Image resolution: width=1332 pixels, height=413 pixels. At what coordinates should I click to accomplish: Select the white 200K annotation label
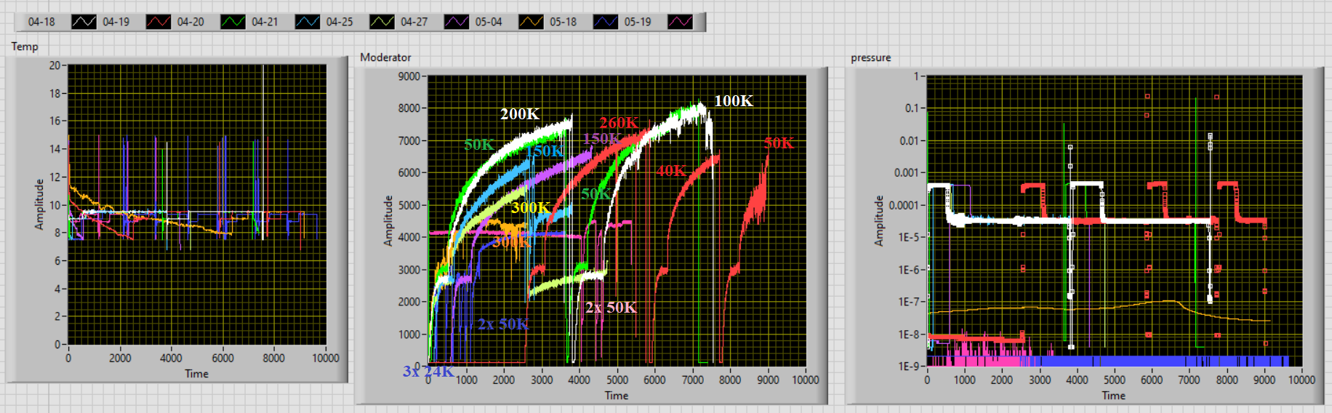(x=520, y=114)
